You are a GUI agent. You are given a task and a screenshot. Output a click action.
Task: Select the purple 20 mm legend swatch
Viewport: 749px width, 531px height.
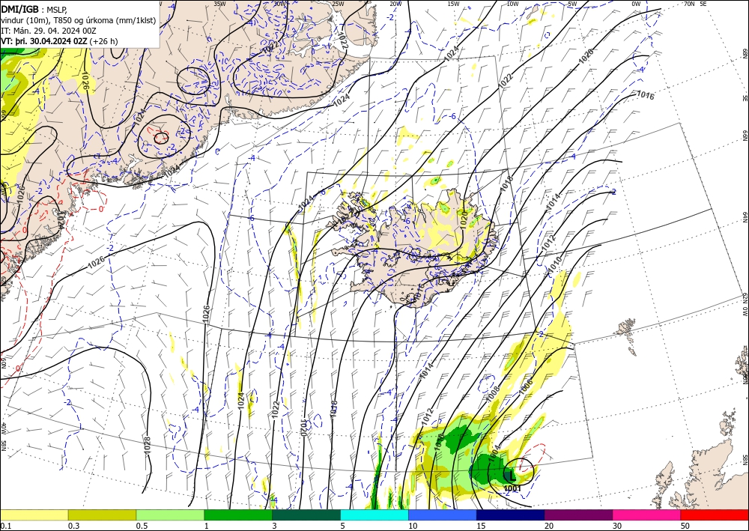pos(578,515)
